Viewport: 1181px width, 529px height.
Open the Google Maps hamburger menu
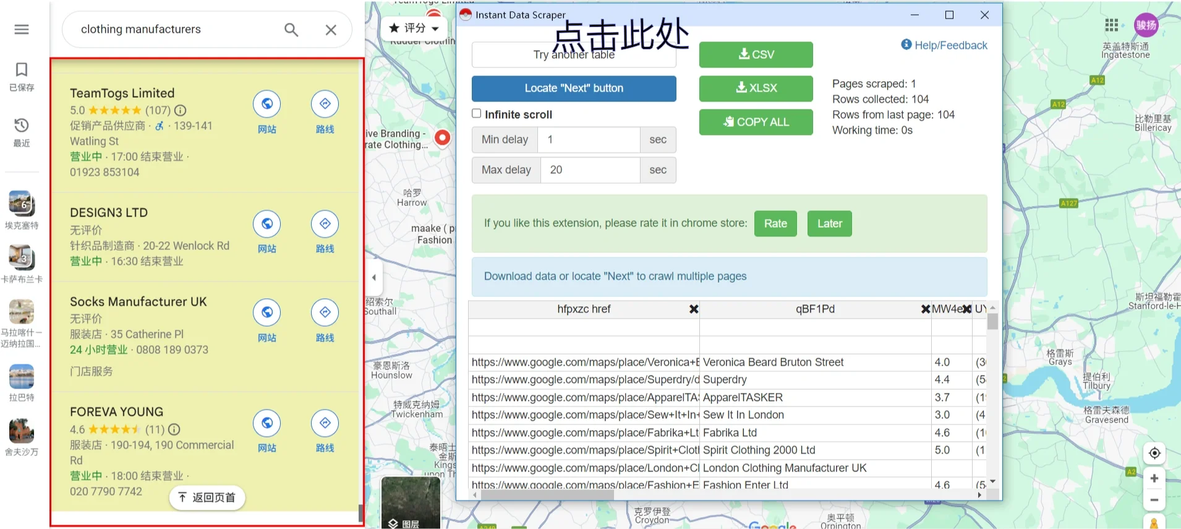22,29
